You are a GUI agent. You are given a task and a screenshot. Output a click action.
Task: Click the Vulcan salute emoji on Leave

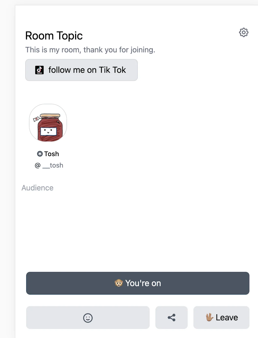point(209,317)
